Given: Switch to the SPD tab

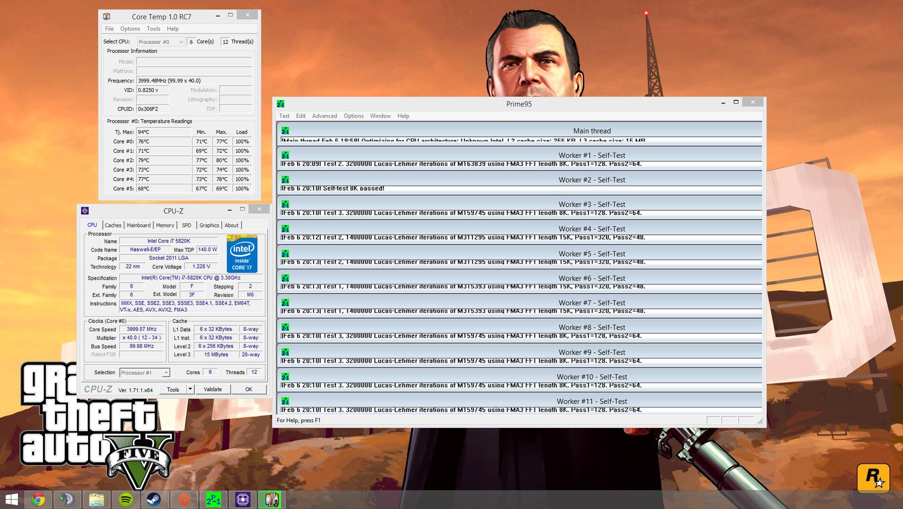Looking at the screenshot, I should click(187, 225).
